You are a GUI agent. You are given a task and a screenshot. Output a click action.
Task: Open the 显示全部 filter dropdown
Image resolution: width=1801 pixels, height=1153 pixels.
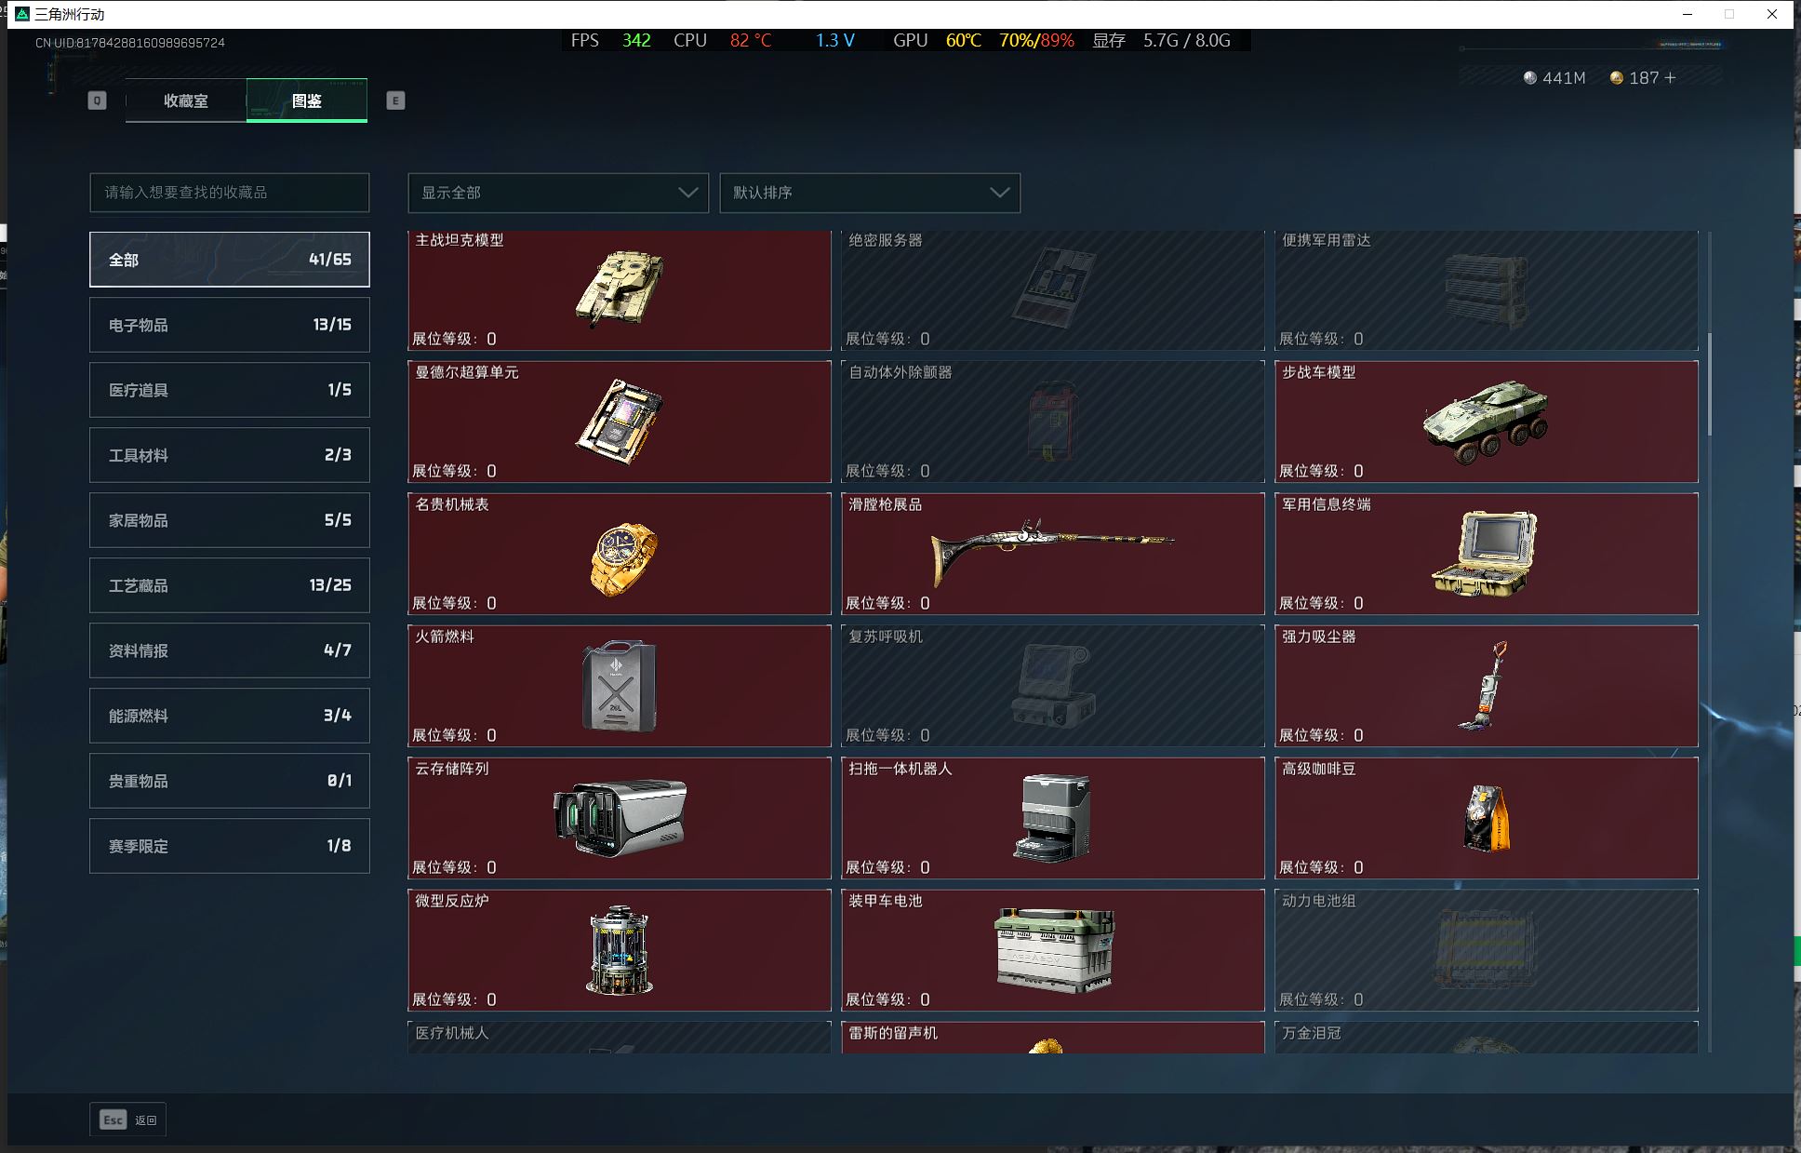[558, 193]
